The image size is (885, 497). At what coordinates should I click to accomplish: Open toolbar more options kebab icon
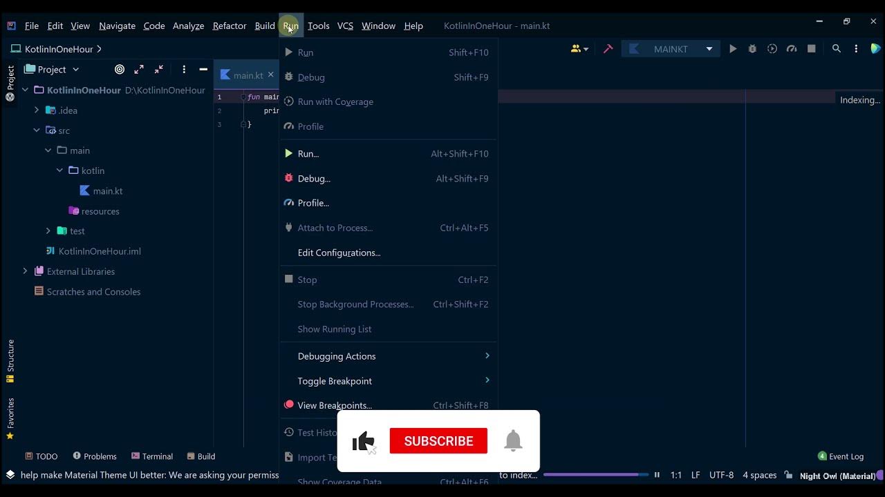(856, 49)
